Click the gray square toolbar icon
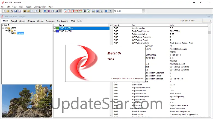This screenshot has height=119, width=213. point(60,11)
